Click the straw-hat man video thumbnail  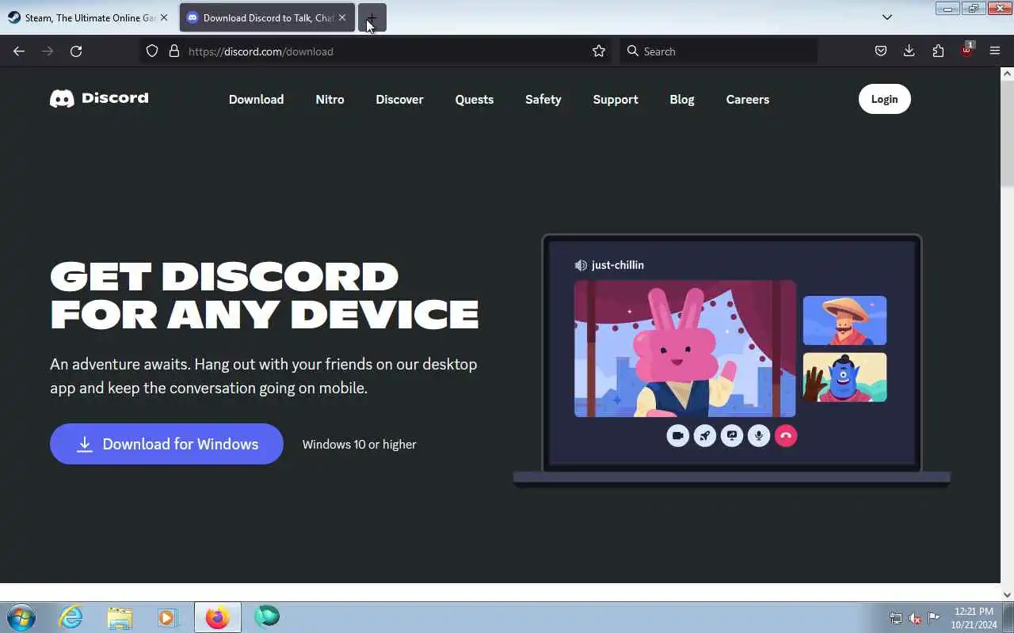pos(844,320)
